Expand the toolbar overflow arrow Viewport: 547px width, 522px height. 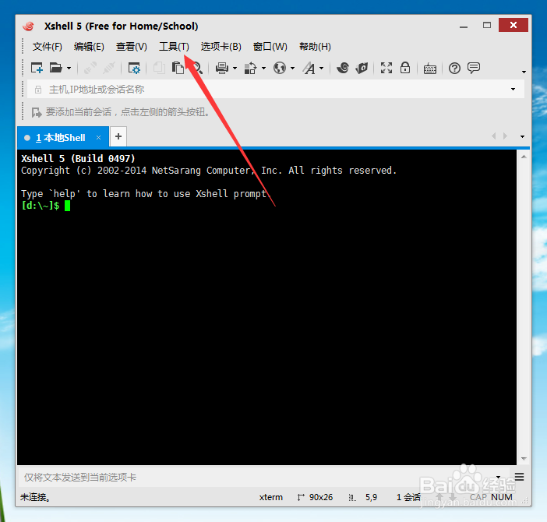(x=524, y=72)
